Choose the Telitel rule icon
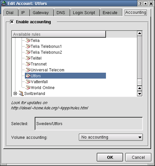 [28, 58]
